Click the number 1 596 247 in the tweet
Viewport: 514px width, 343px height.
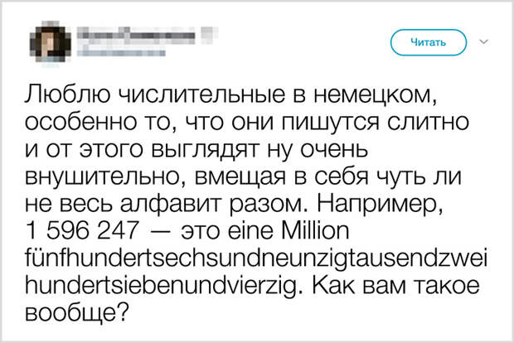coord(81,230)
